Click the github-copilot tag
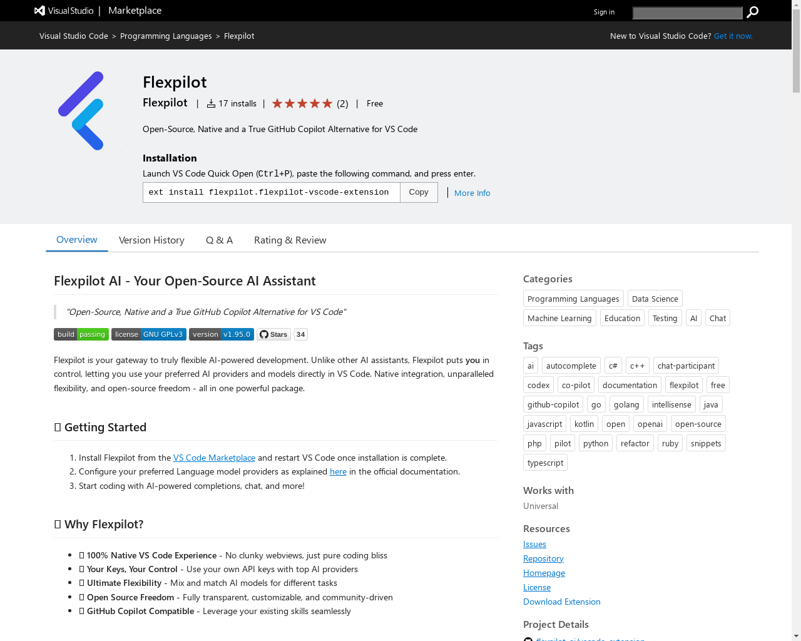The image size is (801, 641). pos(553,404)
